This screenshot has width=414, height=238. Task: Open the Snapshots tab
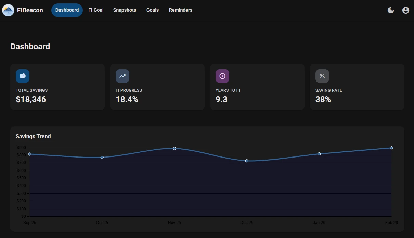click(x=125, y=10)
